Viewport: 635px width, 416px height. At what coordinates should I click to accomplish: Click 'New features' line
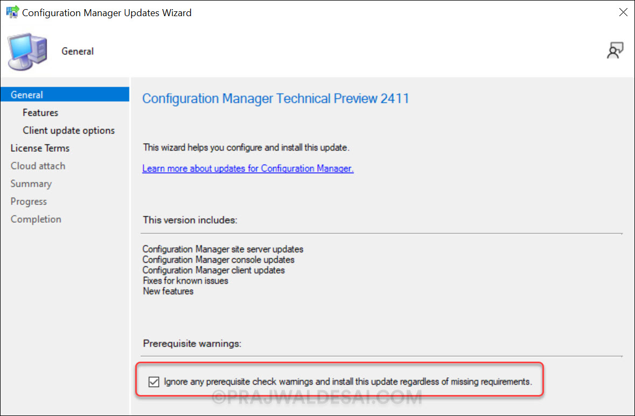tap(168, 291)
